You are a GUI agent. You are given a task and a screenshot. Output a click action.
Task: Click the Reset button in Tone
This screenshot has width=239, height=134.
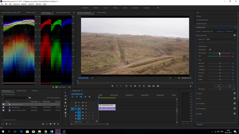click(x=219, y=86)
